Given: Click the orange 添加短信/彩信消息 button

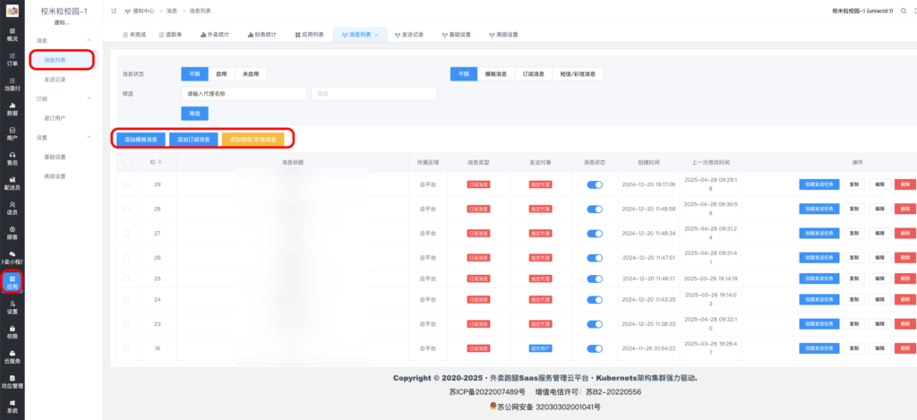Looking at the screenshot, I should [x=253, y=139].
